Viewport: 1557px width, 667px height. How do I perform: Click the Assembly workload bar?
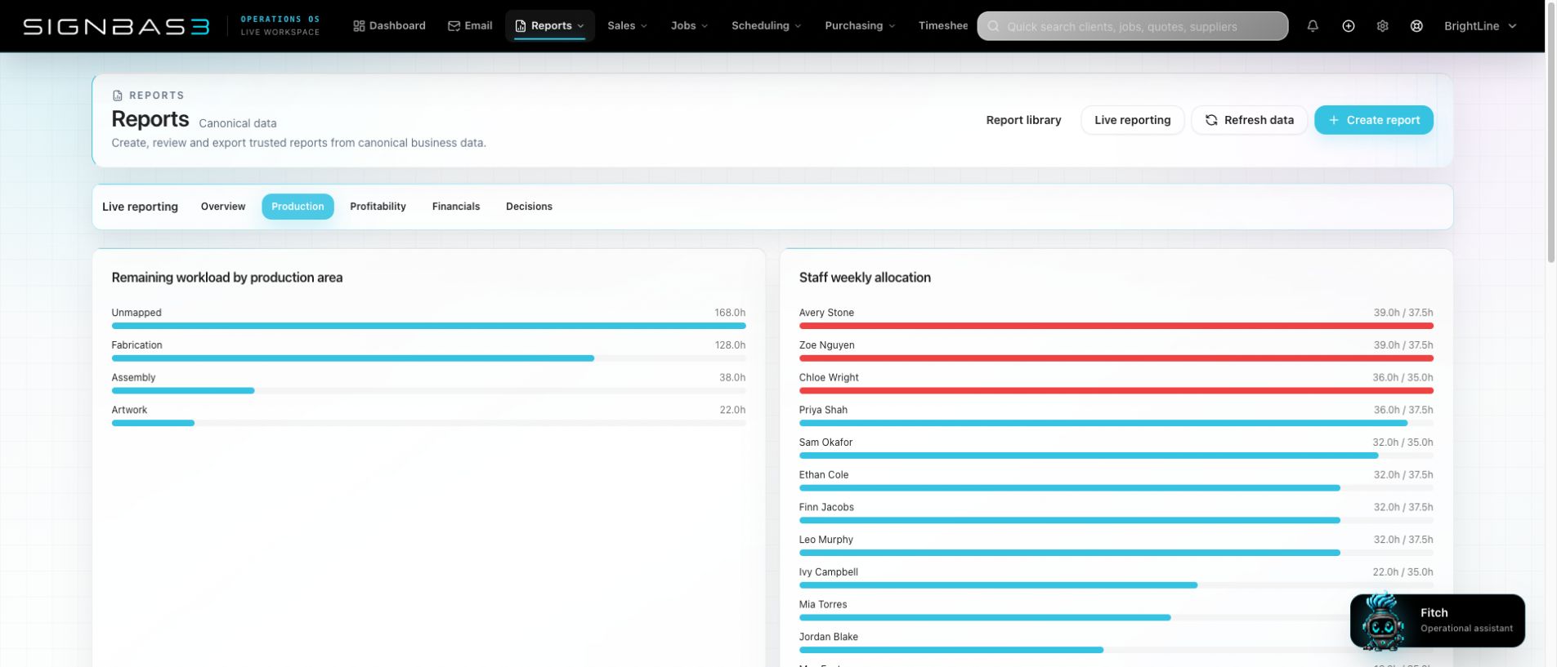(428, 391)
